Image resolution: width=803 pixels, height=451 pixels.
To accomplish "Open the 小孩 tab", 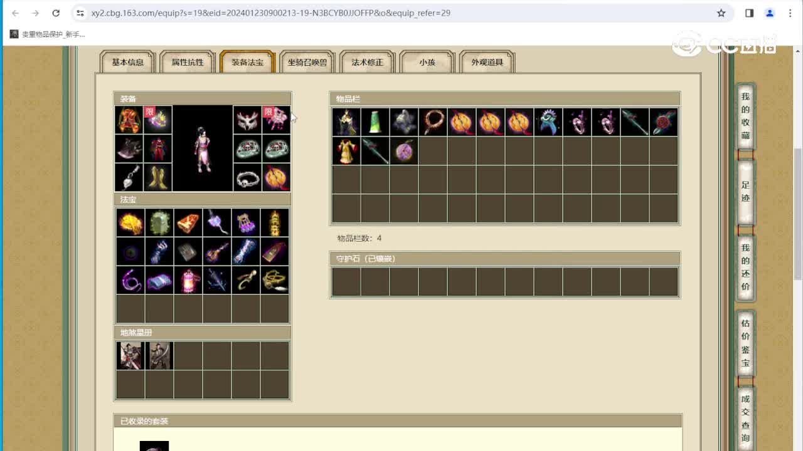I will [x=427, y=62].
